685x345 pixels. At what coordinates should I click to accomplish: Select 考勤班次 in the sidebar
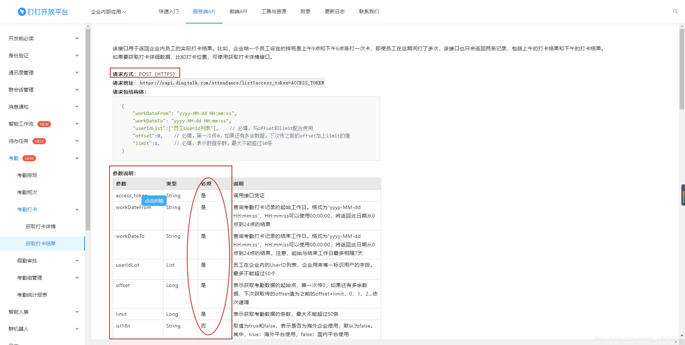tap(27, 192)
